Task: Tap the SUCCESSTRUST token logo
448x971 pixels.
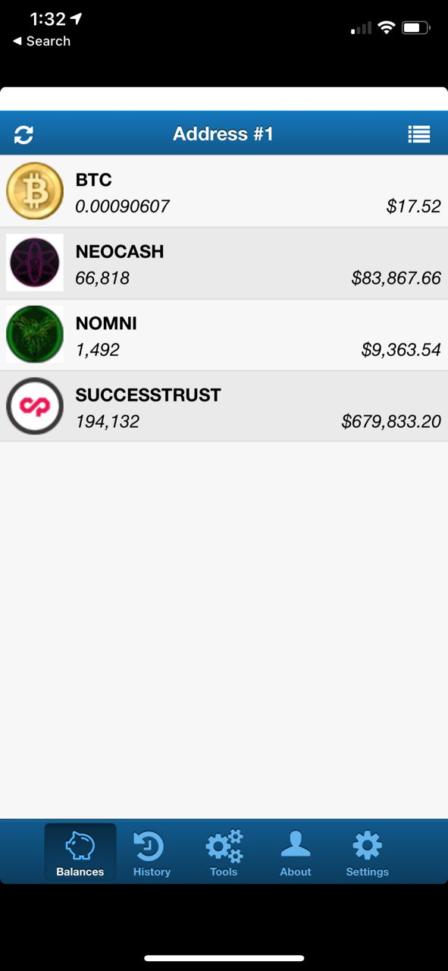Action: pos(35,406)
